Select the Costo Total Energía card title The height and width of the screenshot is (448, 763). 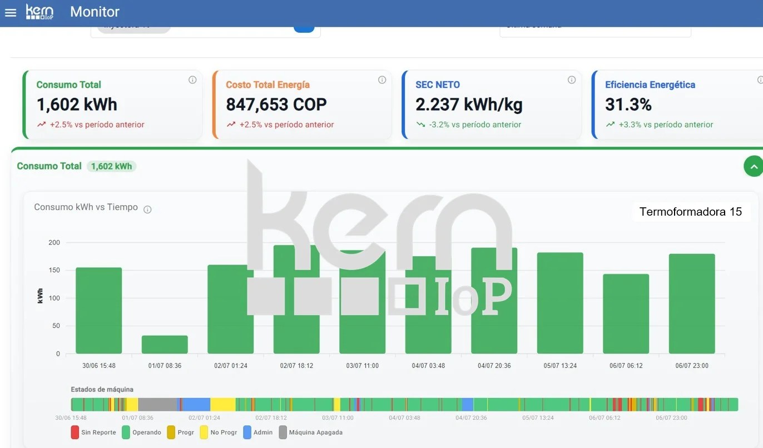point(268,85)
